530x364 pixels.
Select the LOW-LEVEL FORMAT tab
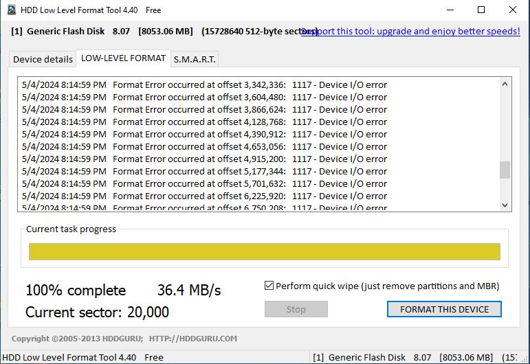[123, 58]
